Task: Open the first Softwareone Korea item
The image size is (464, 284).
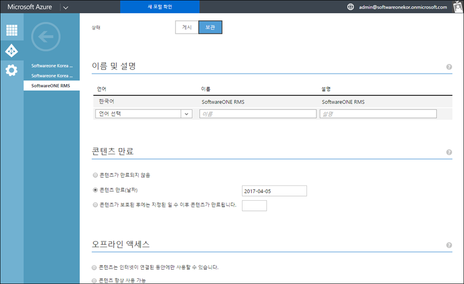Action: [x=52, y=65]
